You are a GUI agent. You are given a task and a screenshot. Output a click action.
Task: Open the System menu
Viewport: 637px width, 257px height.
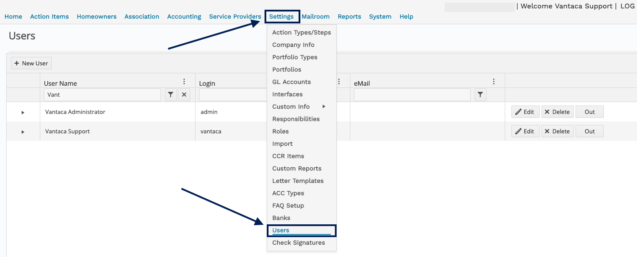pyautogui.click(x=380, y=16)
